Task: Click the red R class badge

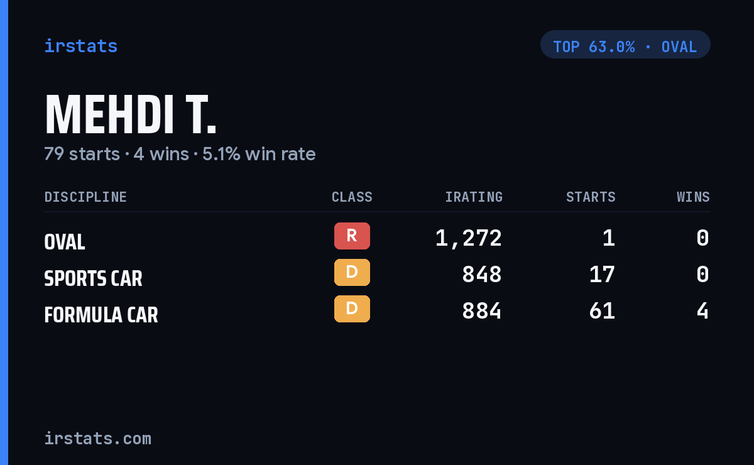Action: point(352,236)
